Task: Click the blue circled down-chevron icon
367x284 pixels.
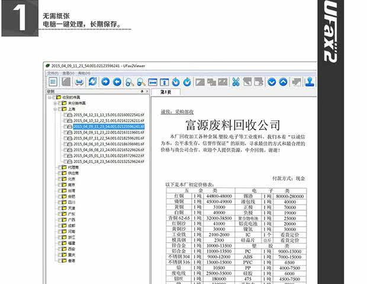Action: pyautogui.click(x=272, y=82)
